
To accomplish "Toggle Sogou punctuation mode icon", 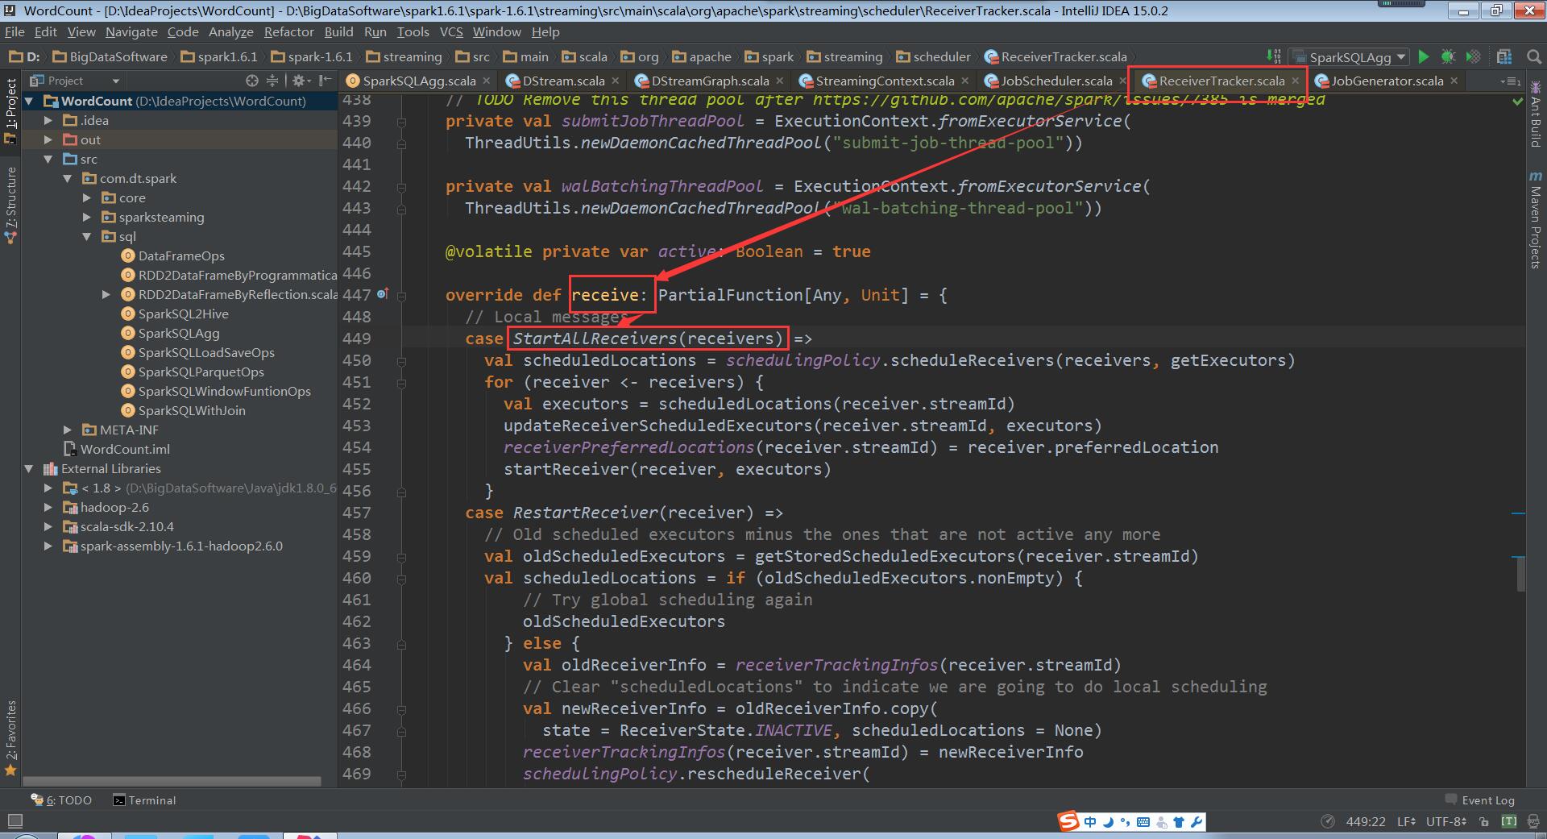I will (1125, 822).
